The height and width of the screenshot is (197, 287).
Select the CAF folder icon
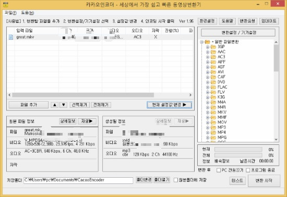coord(213,77)
